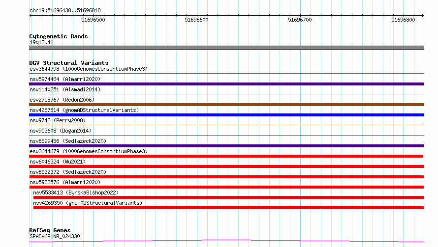Click the red nsv5933576 variant bar
438x247 pixels.
tap(226, 187)
